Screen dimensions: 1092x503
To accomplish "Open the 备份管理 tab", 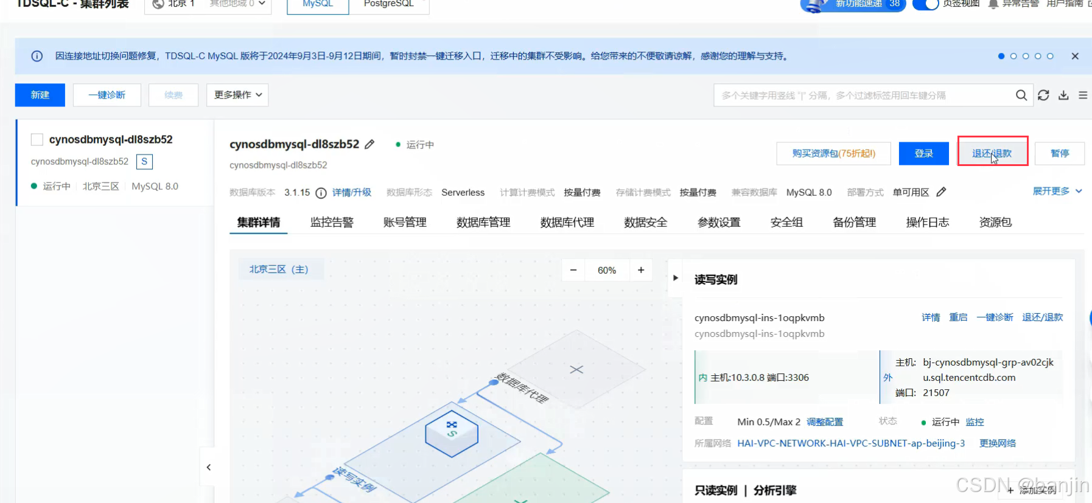I will (855, 223).
